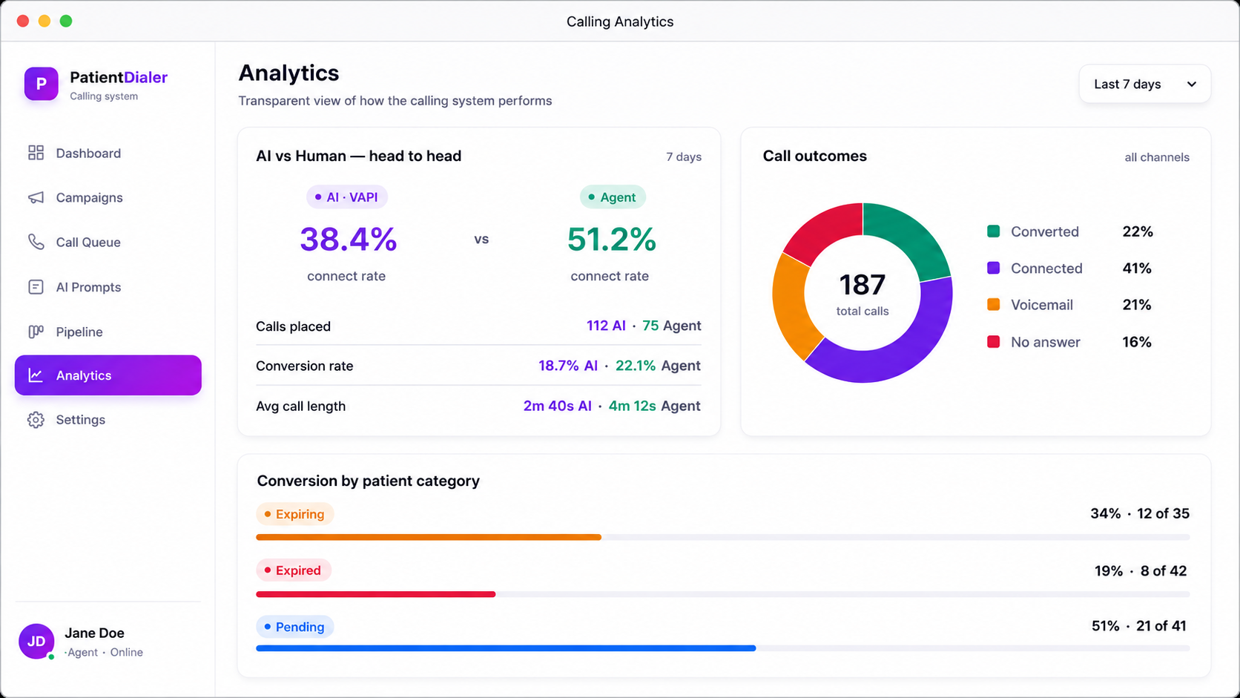Click the Jane Doe user name
Image resolution: width=1240 pixels, height=698 pixels.
(x=94, y=633)
